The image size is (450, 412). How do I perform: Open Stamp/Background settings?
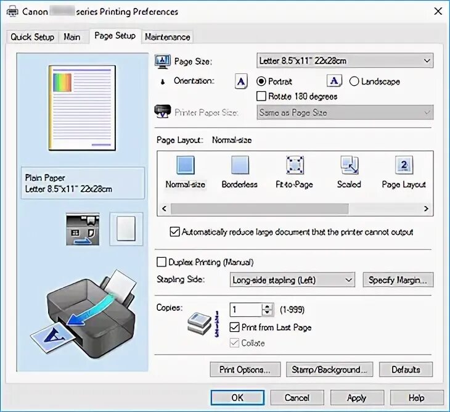pos(329,369)
